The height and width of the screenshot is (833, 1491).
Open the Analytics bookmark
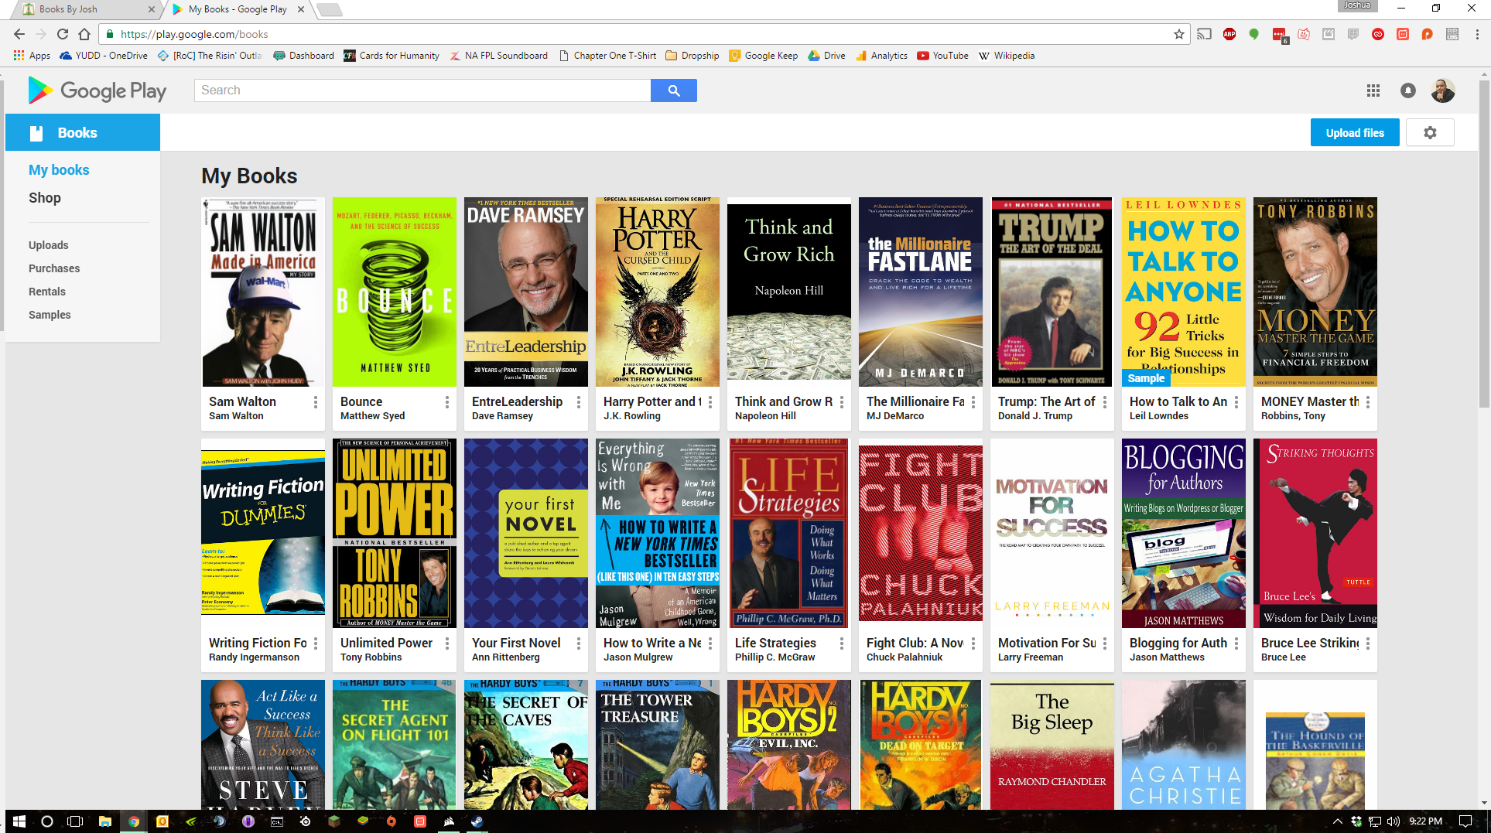tap(881, 56)
